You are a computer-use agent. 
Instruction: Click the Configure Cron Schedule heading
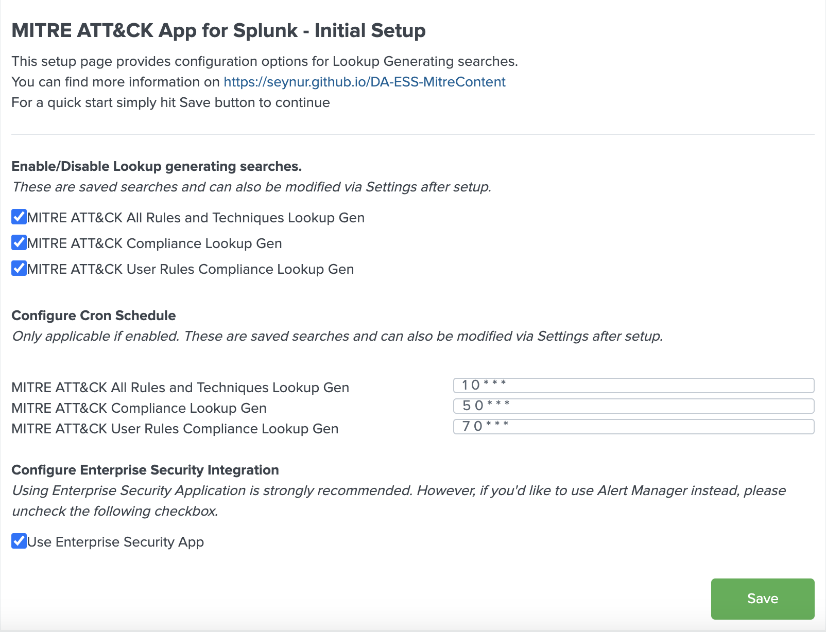[94, 315]
